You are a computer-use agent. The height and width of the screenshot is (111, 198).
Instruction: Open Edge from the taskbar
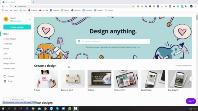[27, 109]
